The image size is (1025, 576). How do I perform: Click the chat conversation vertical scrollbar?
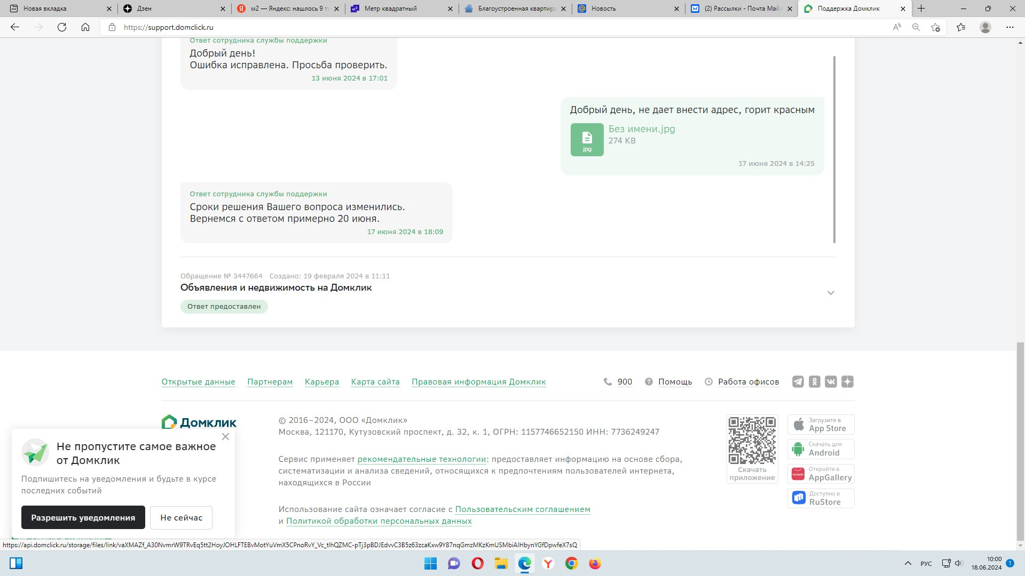click(834, 149)
